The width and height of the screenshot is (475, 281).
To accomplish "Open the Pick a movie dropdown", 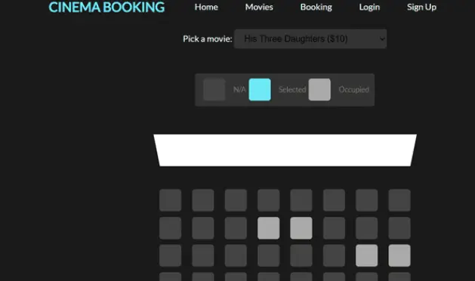I will click(x=310, y=39).
